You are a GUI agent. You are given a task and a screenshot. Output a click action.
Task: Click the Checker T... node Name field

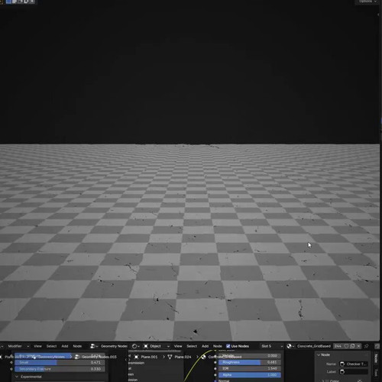coord(354,364)
